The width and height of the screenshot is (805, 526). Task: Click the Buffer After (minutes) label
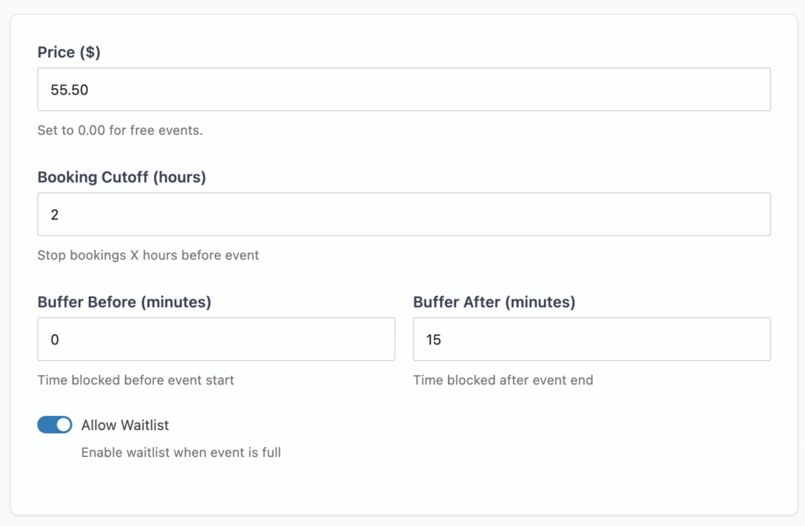click(494, 302)
